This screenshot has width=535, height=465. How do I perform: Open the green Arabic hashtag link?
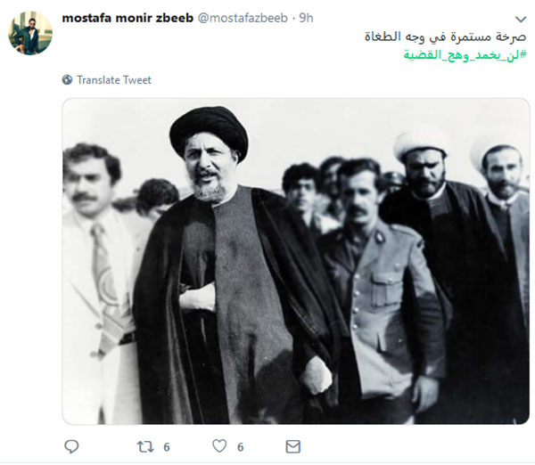pos(465,55)
